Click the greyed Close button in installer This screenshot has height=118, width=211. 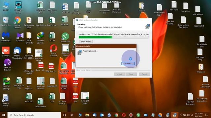(x=131, y=74)
